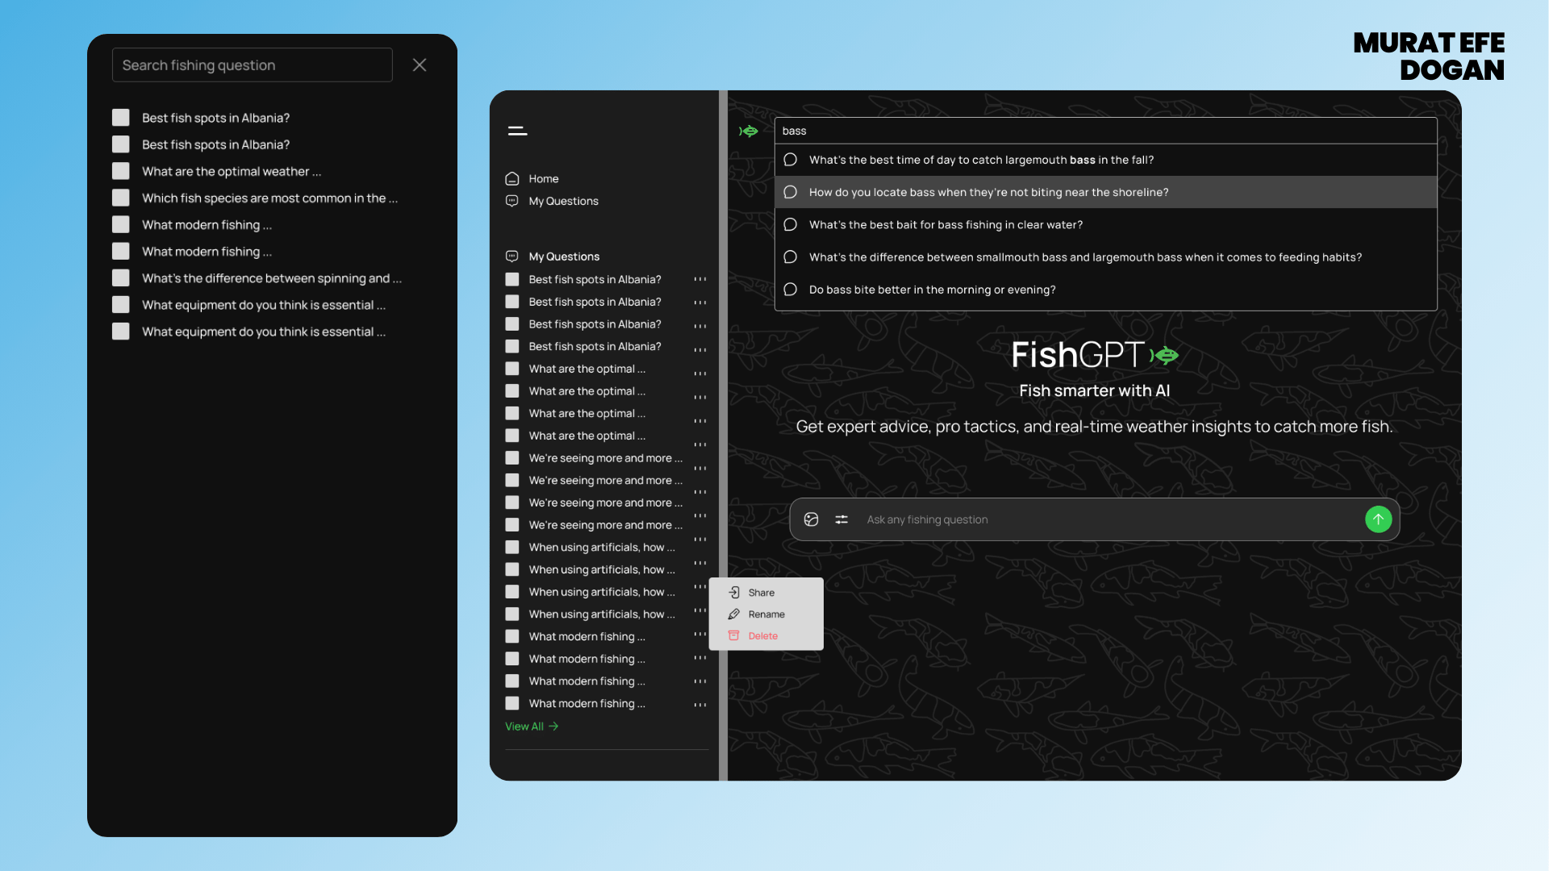Screen dimensions: 1549x871
Task: Open the three-dot menu for the first 'What are the optimal' item
Action: tap(699, 373)
